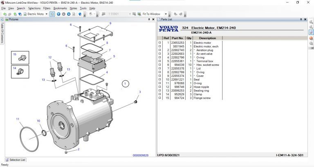Click the top icon in the right sidebar
The image size is (314, 167).
(x=311, y=22)
